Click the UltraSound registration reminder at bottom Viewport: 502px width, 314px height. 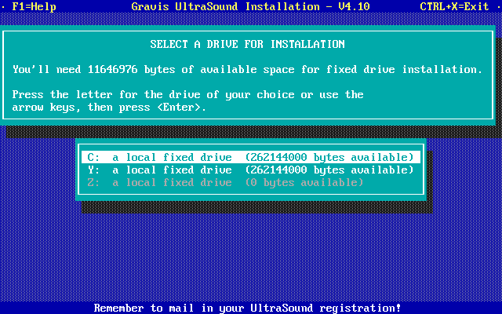click(x=248, y=308)
